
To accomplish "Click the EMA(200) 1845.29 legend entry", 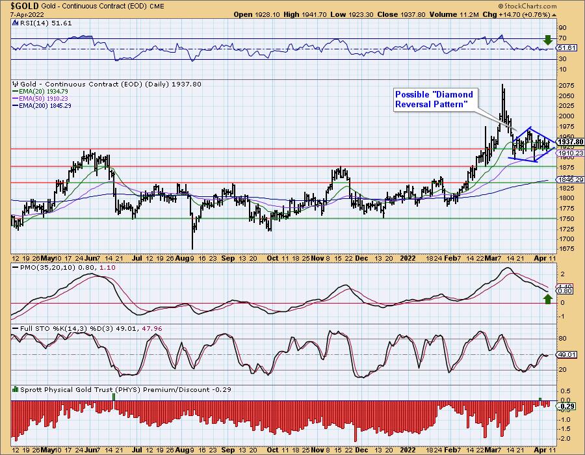I will pyautogui.click(x=42, y=105).
